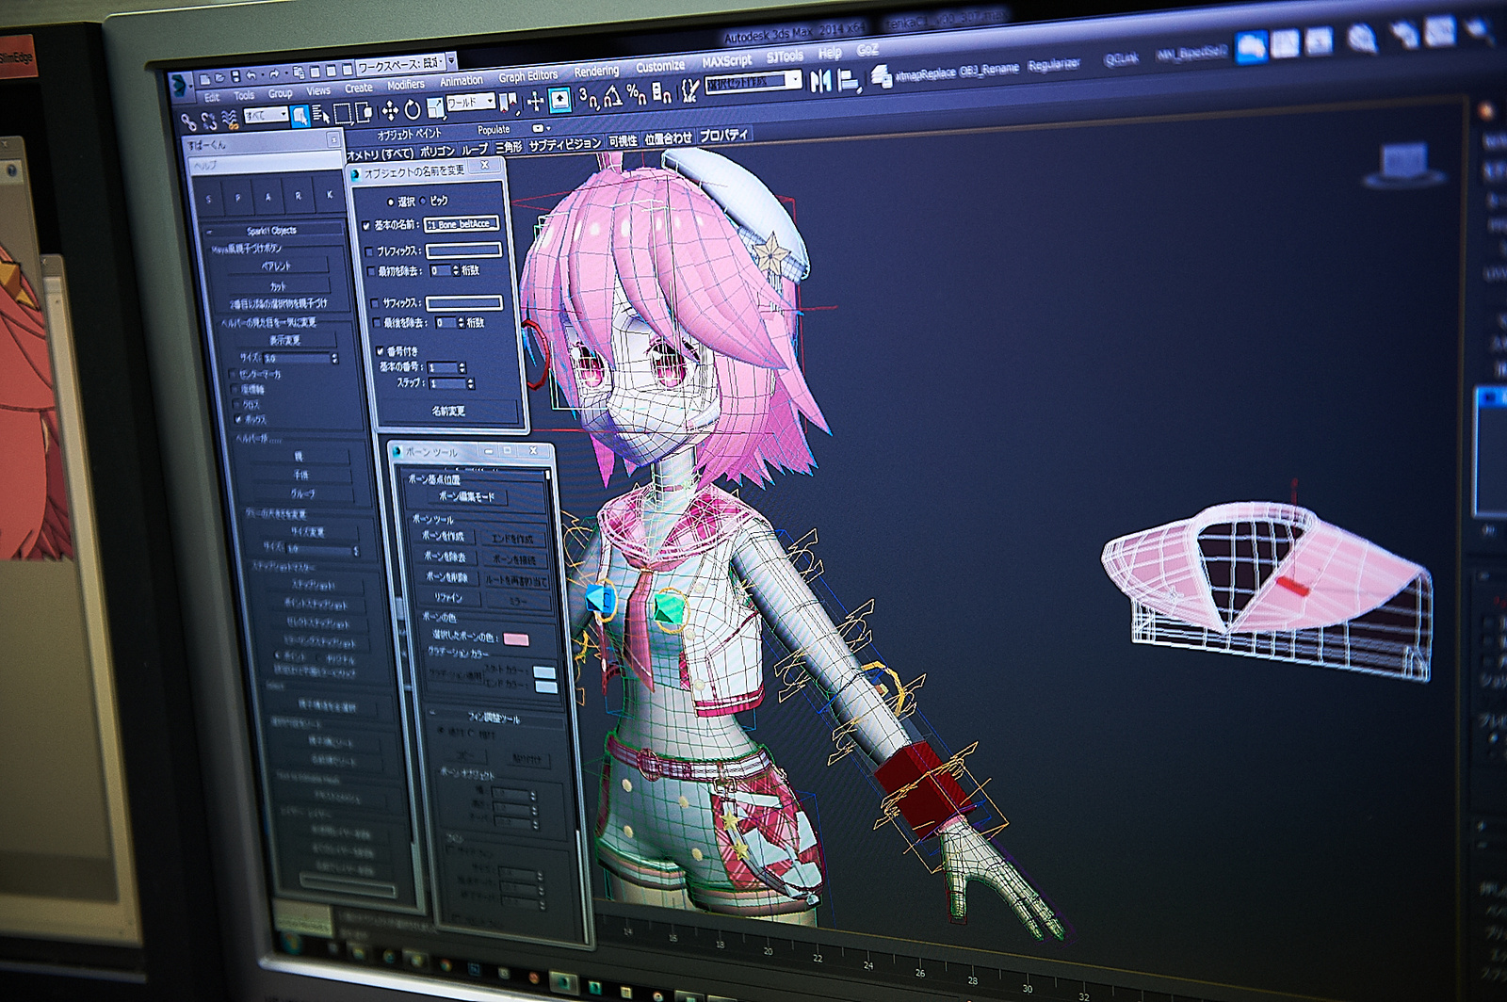Click the pink selected bone color swatch
1507x1002 pixels.
516,639
